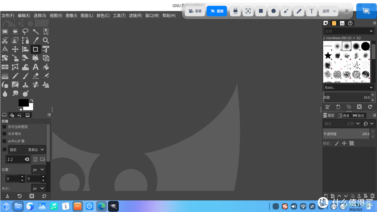This screenshot has height=212, width=377.
Task: Click the 间距 spacing slider
Action: tap(347, 97)
